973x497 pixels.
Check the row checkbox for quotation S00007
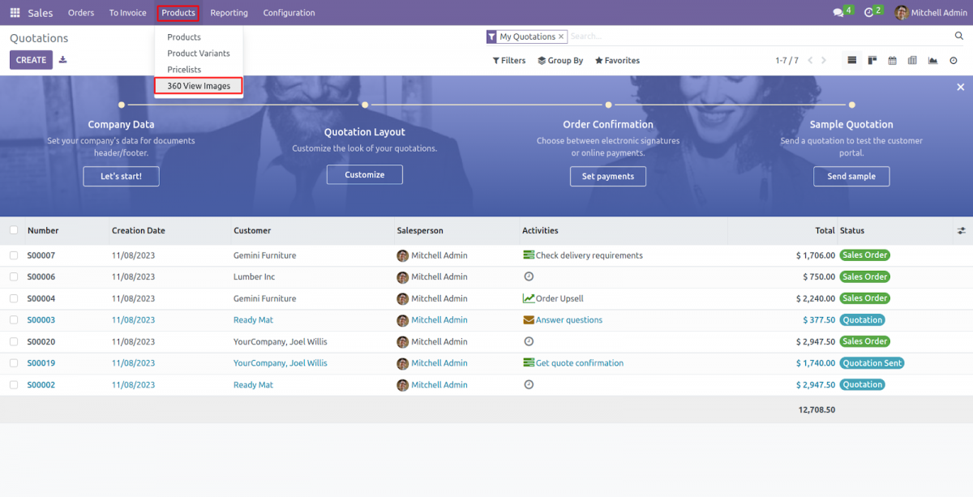click(x=14, y=255)
